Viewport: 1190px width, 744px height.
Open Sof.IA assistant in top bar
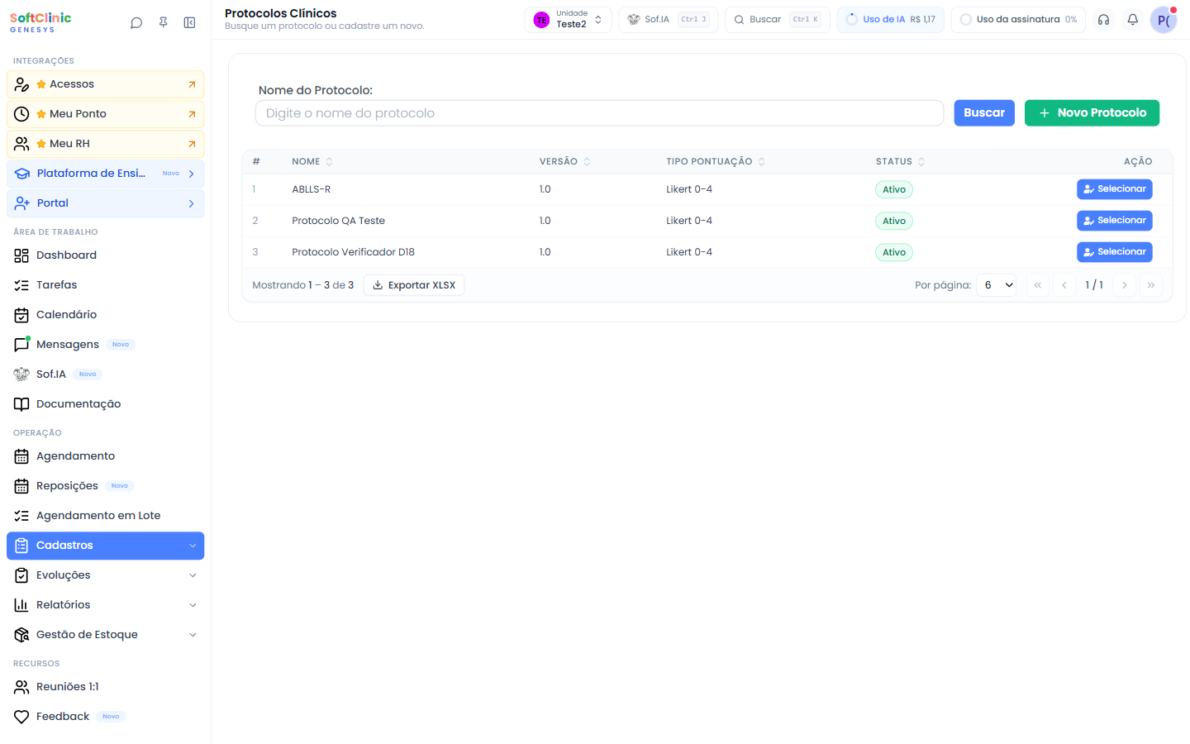click(x=668, y=20)
